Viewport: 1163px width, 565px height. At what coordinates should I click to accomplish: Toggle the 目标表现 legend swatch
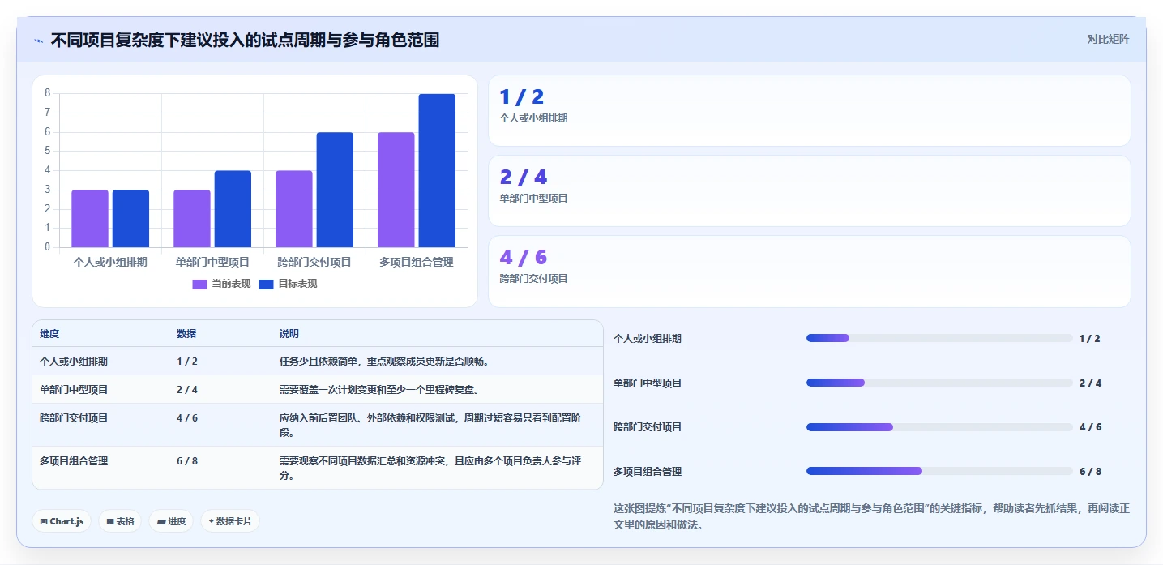pos(266,284)
